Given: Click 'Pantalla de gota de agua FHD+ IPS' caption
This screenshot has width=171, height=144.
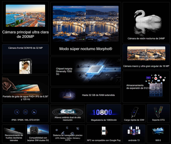Looking at the screenshot, I should [x=25, y=98].
